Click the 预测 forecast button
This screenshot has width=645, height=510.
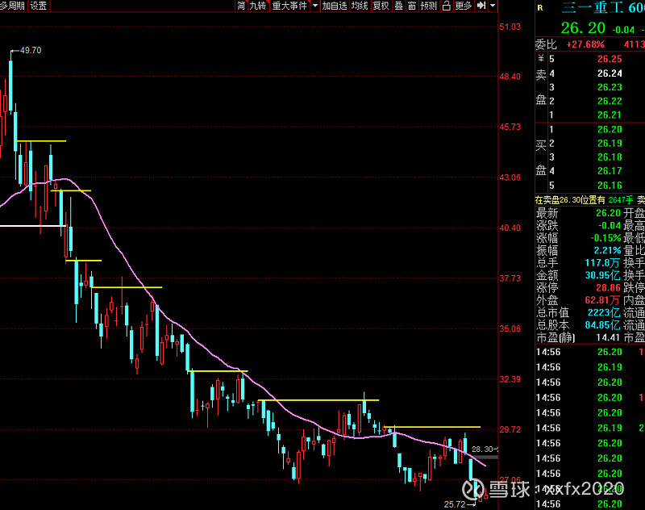pos(429,6)
